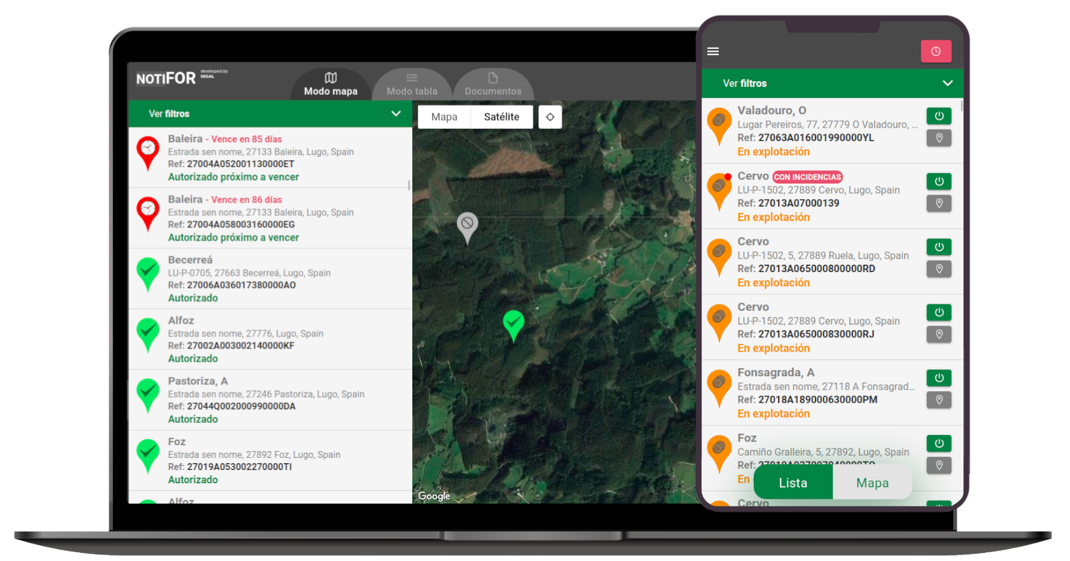Toggle the power button for Valadouro, O

coord(939,116)
